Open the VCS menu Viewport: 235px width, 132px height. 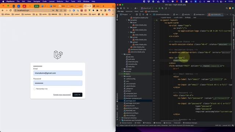[x=79, y=1]
